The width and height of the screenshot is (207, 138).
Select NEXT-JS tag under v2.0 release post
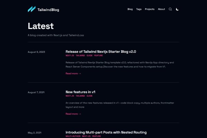[70, 56]
